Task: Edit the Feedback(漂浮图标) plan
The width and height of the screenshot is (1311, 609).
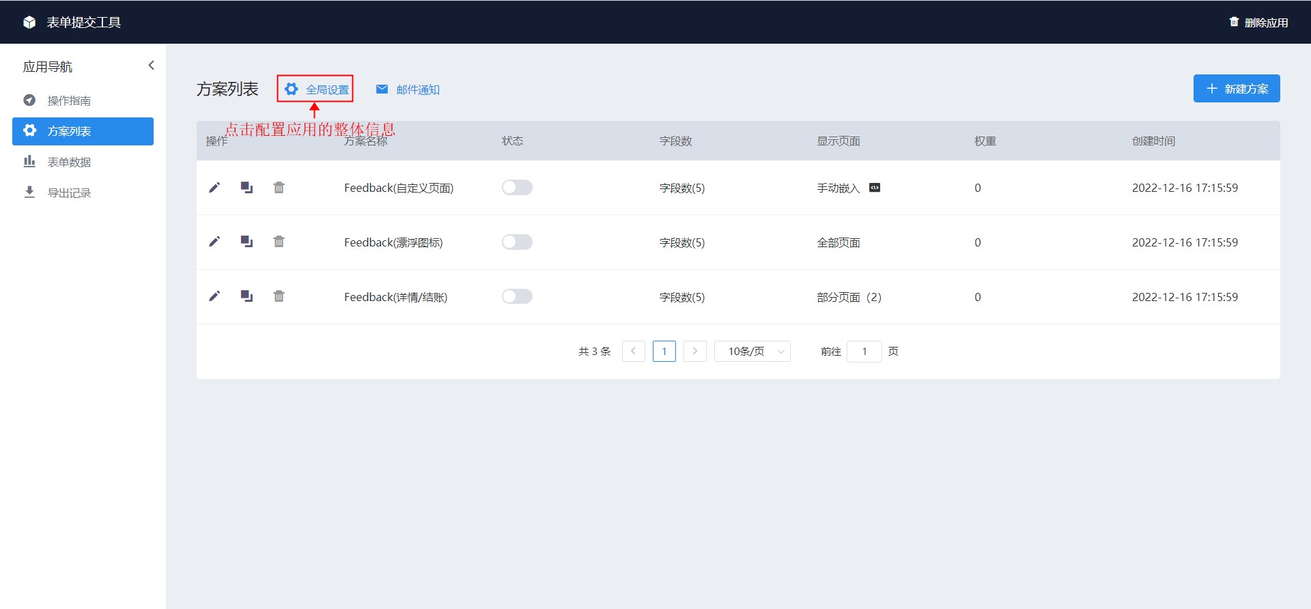Action: click(x=214, y=242)
